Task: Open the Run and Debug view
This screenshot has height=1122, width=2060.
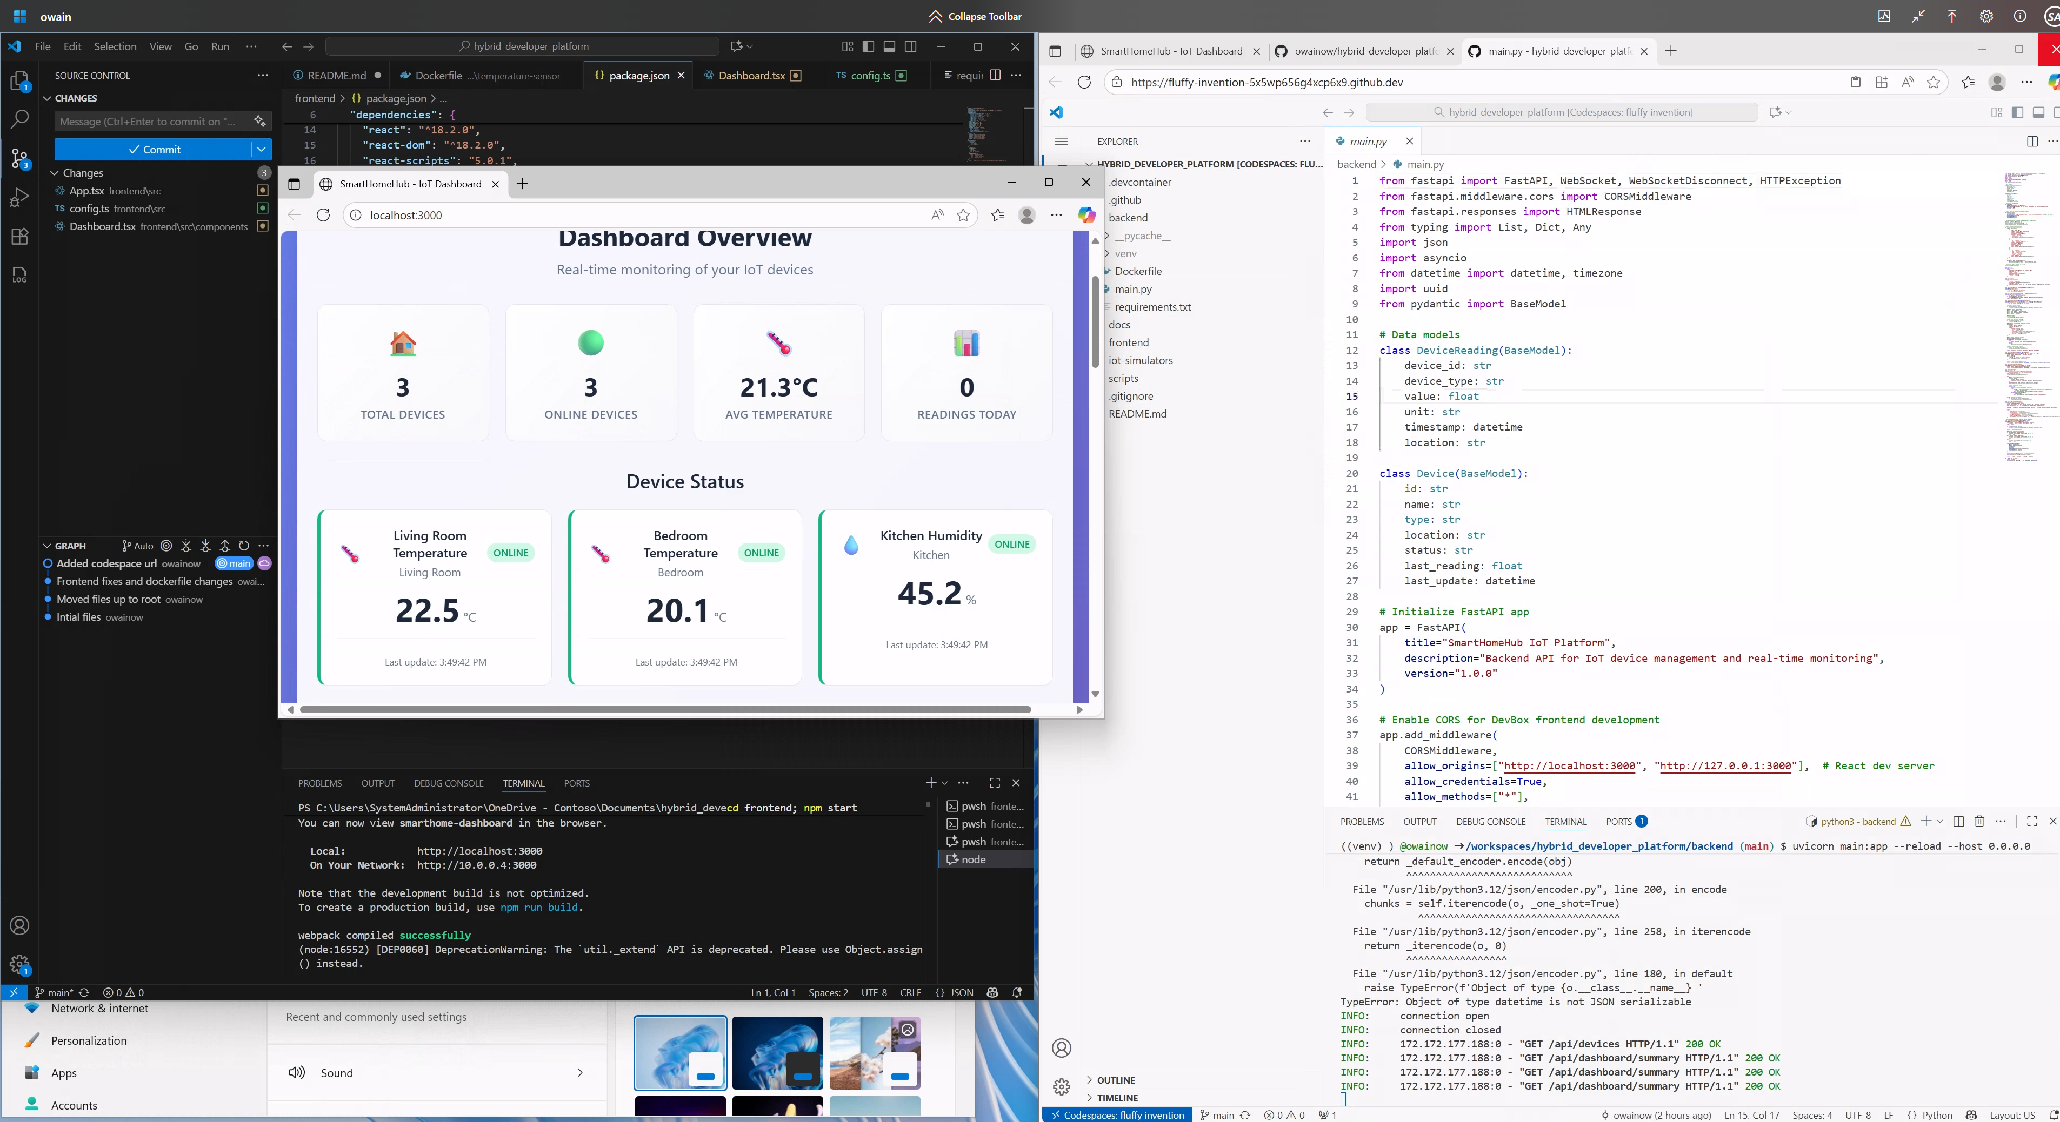Action: tap(19, 197)
